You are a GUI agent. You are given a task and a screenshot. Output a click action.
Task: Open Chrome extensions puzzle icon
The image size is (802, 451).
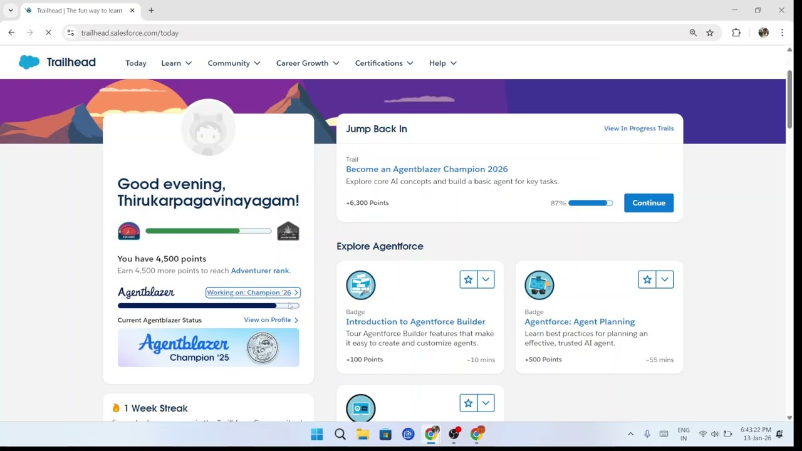click(x=736, y=33)
